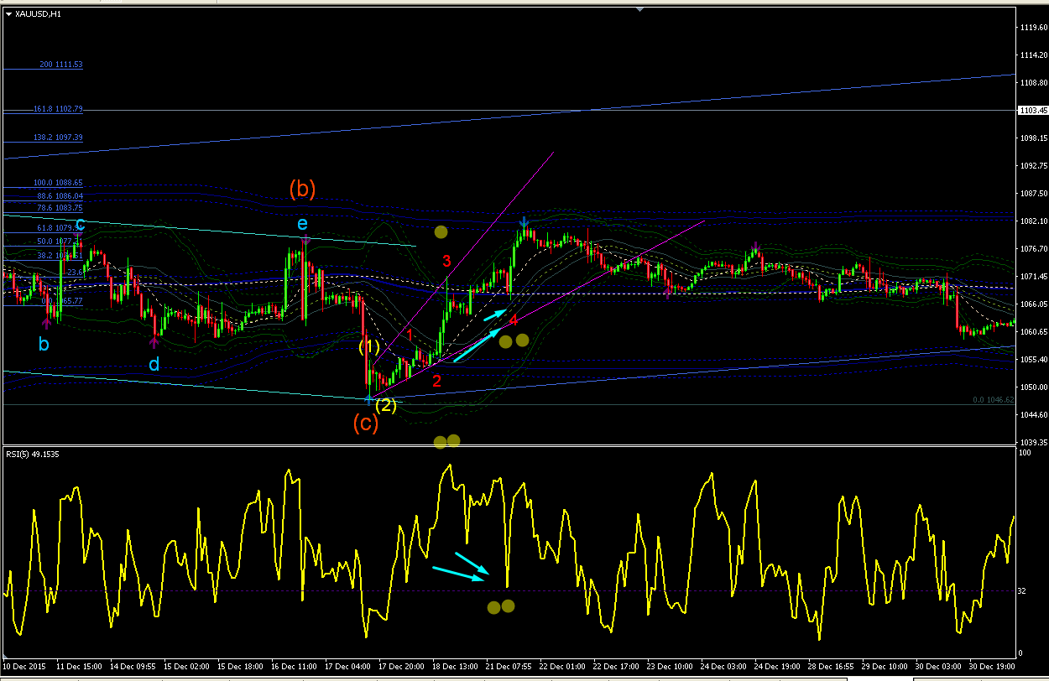Select the red wave 2 label

[436, 382]
